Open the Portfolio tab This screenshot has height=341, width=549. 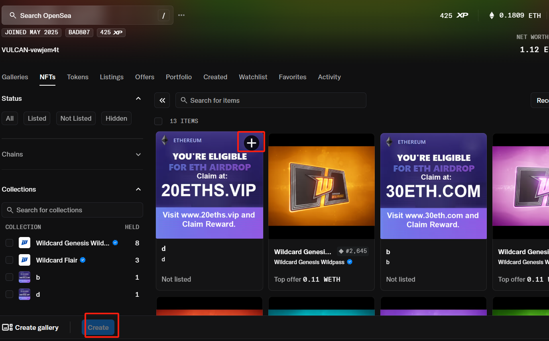click(179, 77)
